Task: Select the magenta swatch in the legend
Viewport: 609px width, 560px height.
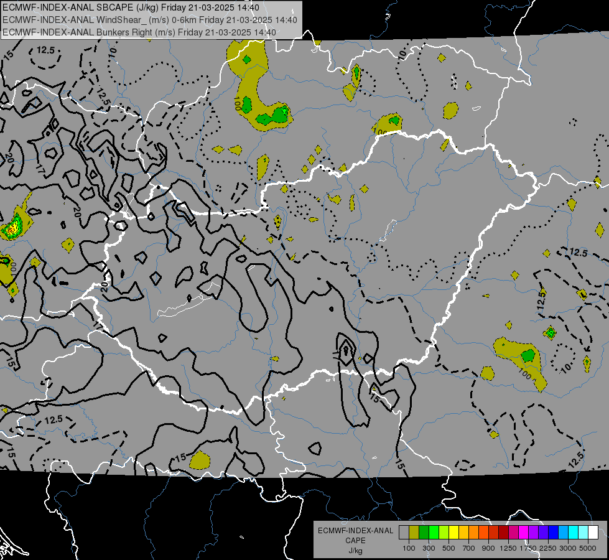Action: tap(523, 532)
